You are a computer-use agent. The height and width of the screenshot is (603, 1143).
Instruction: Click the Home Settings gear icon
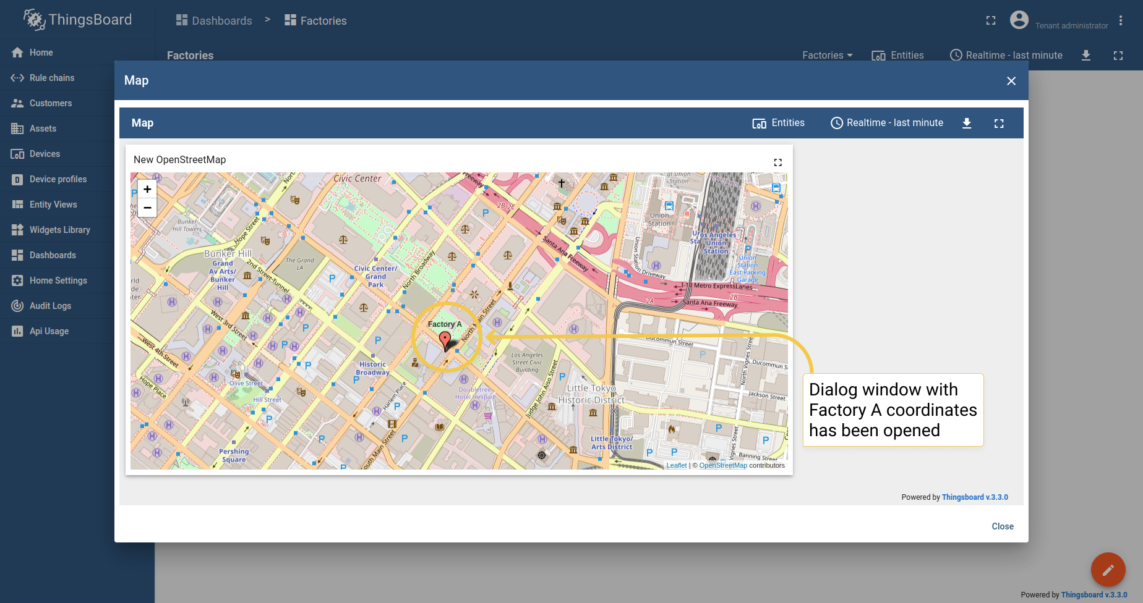click(x=17, y=280)
